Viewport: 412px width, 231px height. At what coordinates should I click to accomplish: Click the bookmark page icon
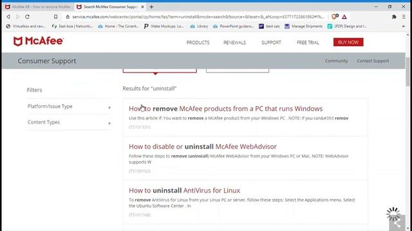click(56, 17)
